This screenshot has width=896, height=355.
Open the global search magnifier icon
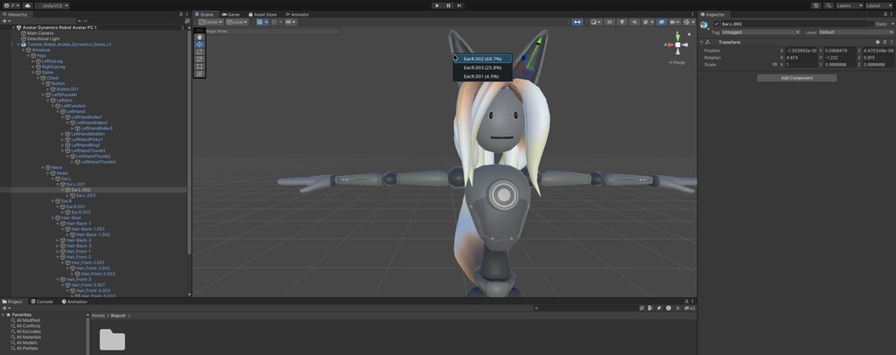(x=829, y=6)
